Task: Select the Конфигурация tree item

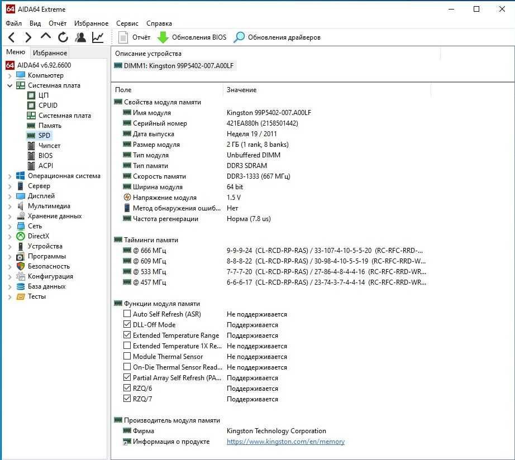Action: click(x=50, y=276)
